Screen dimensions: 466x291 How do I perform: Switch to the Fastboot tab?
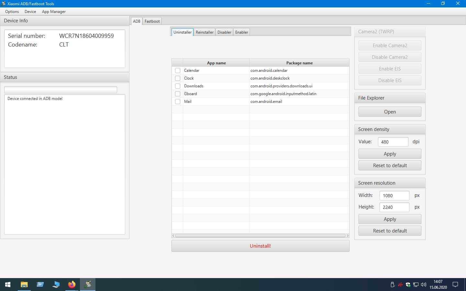[x=152, y=21]
